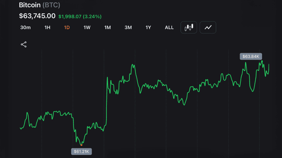Share the Bitcoin chart
The height and width of the screenshot is (158, 282).
(x=23, y=44)
